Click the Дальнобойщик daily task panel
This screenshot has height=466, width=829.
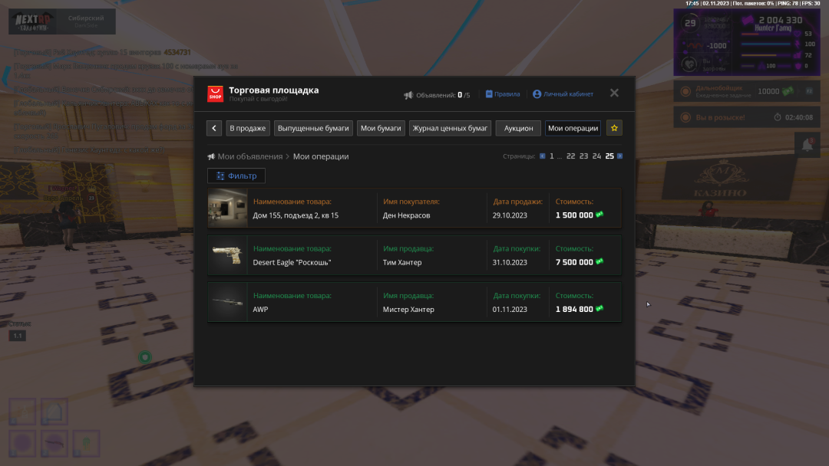747,91
